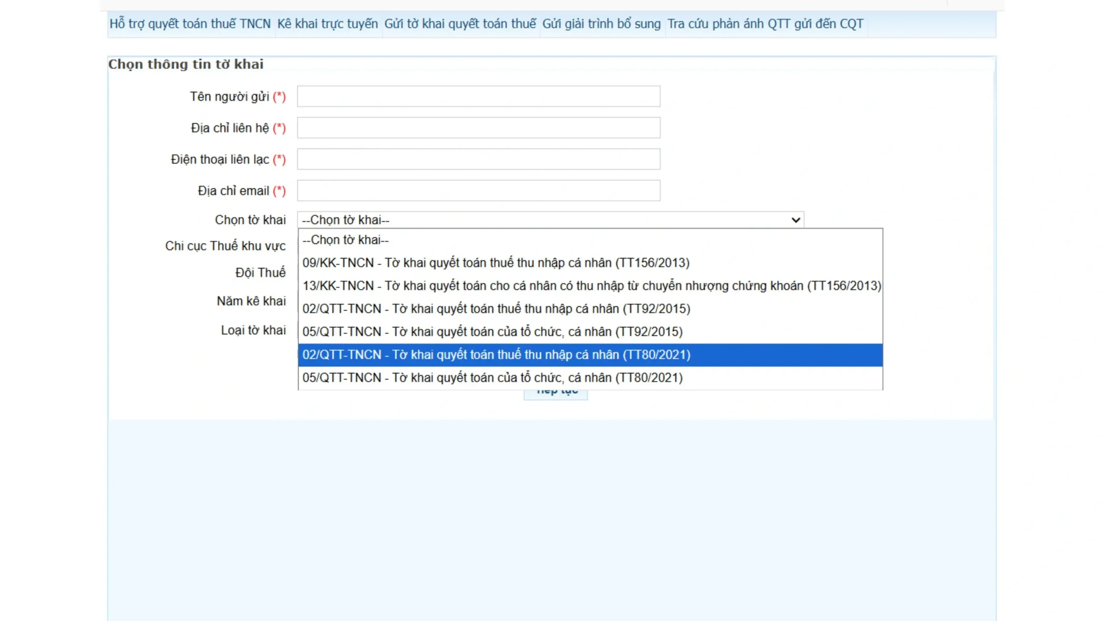Choose highlighted 02/QTT-TNCN (TT80/2021) option
The image size is (1104, 621).
(x=590, y=354)
